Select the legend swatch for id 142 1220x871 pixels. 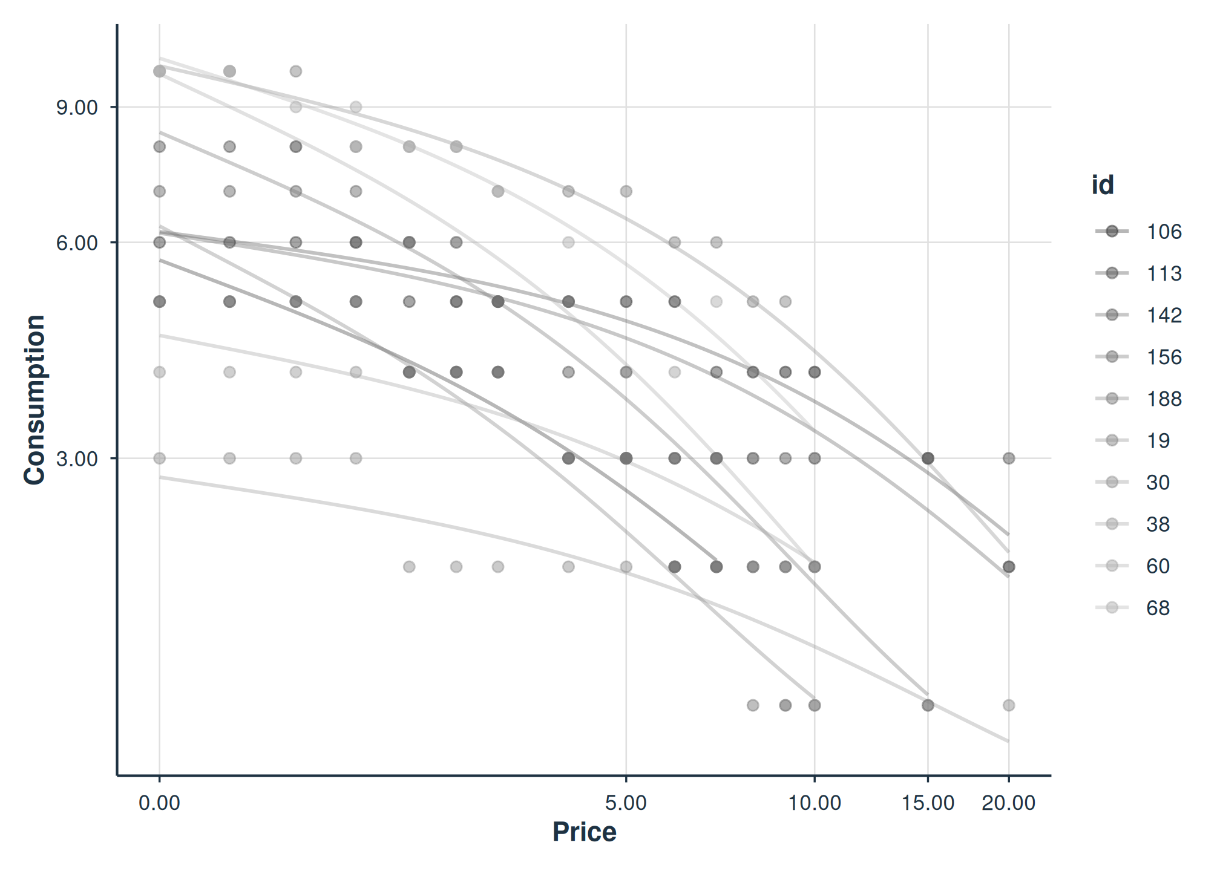(1112, 315)
